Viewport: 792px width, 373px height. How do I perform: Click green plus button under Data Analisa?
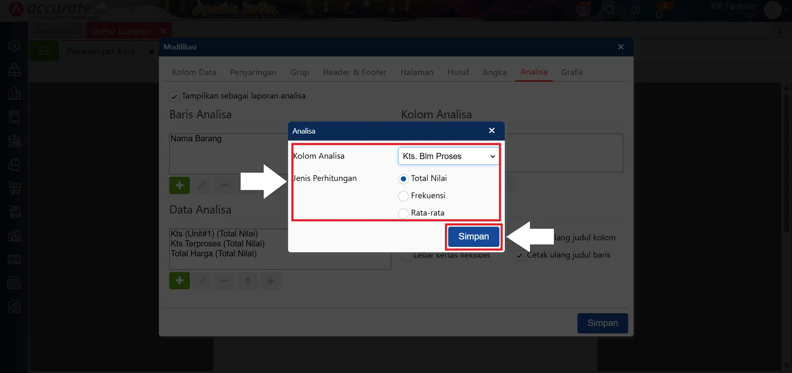tap(180, 281)
